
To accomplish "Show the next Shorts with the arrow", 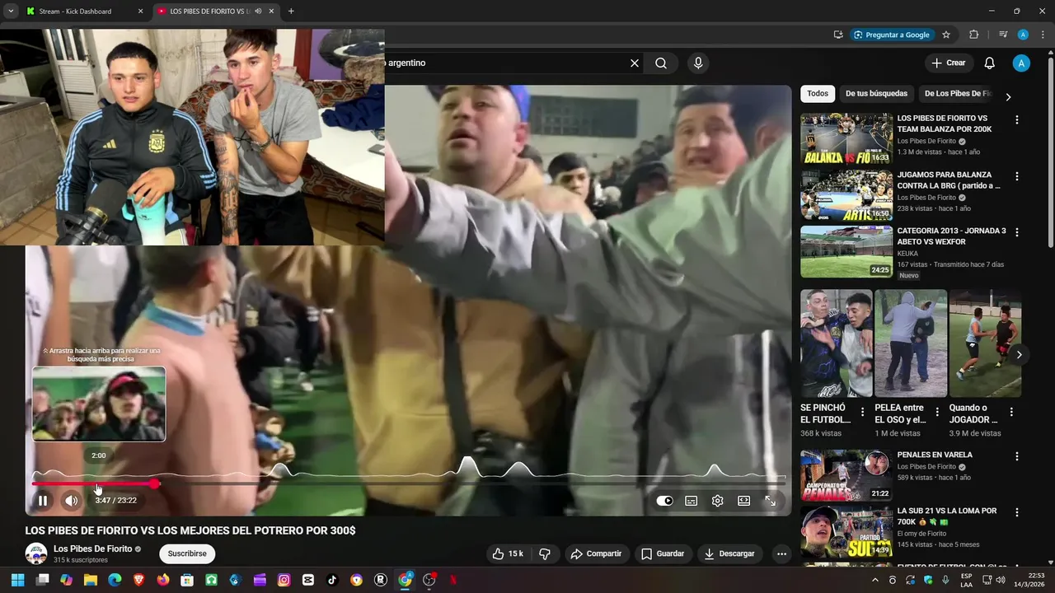I will [x=1020, y=355].
